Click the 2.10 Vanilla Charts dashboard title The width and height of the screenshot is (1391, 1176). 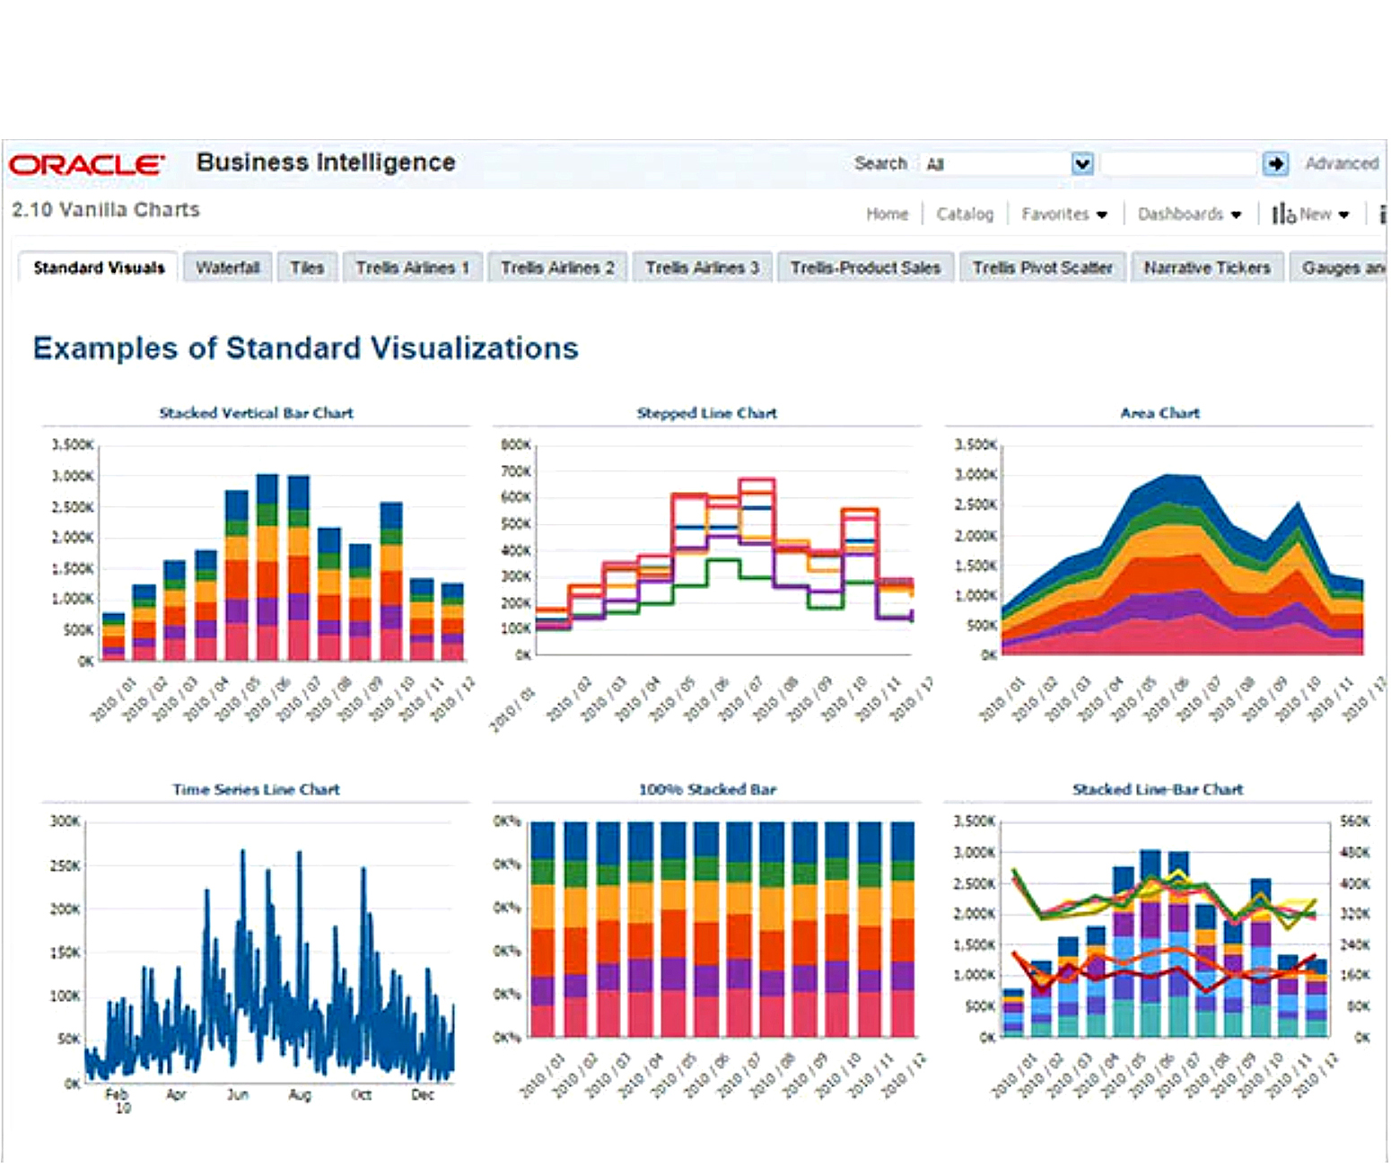pos(106,210)
